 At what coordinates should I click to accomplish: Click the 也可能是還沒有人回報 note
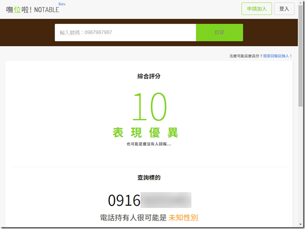pos(149,144)
